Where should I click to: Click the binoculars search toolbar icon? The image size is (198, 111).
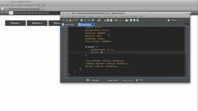pos(81,20)
